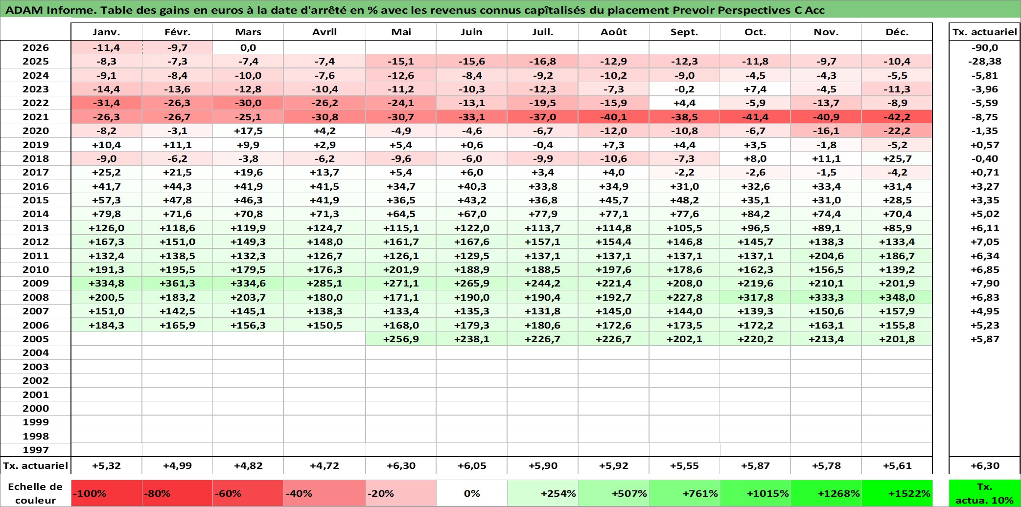Image resolution: width=1021 pixels, height=507 pixels.
Task: Click the -42,2 cell in December 2021
Action: click(897, 117)
